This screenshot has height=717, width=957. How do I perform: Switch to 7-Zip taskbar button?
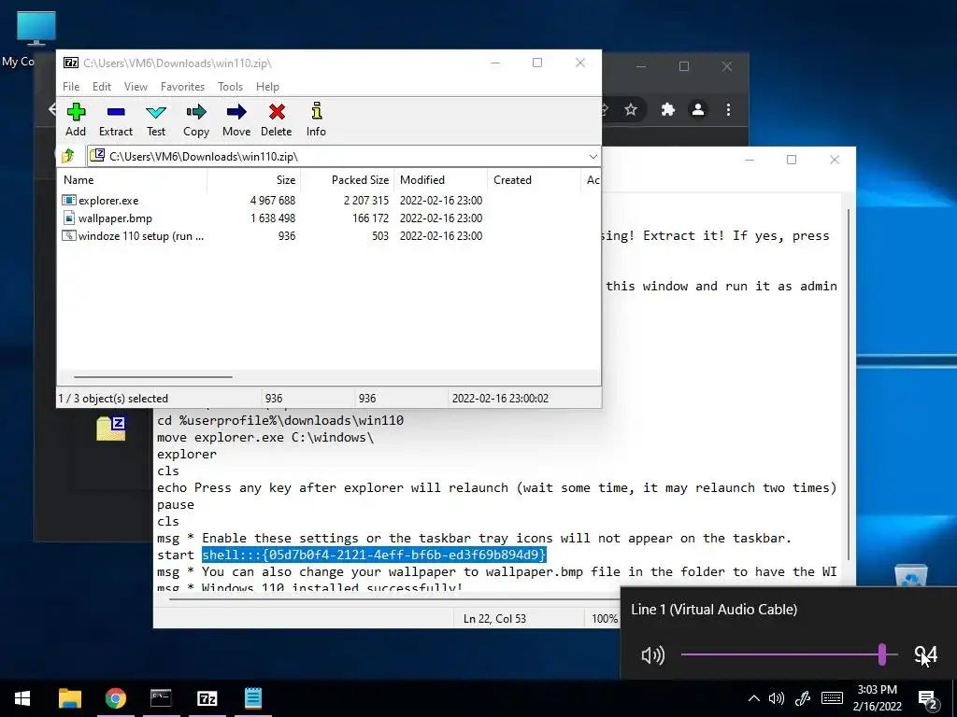[207, 698]
